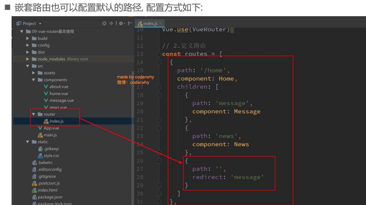Toggle code fold marker at line 17
The height and width of the screenshot is (205, 366).
coord(159,87)
